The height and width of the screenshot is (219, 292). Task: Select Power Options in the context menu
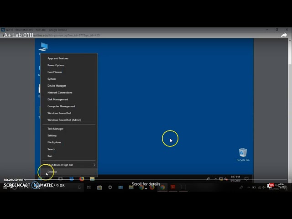(69, 65)
